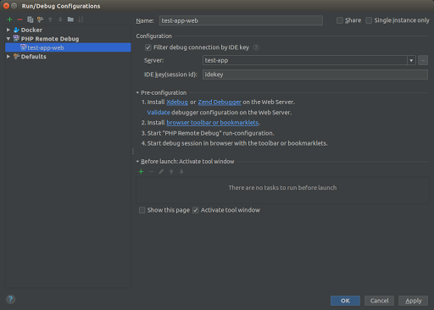The width and height of the screenshot is (434, 310).
Task: Click the IDE key session id field
Action: coord(315,75)
